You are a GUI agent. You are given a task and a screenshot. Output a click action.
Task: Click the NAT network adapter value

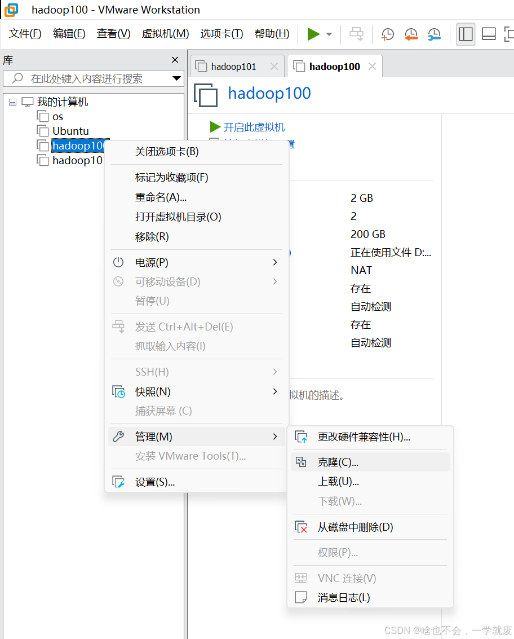pyautogui.click(x=361, y=270)
